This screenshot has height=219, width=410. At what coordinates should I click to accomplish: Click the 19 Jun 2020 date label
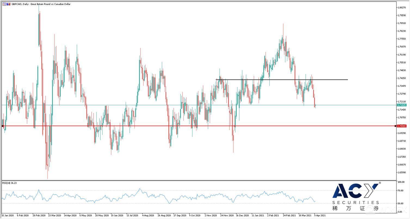click(117, 215)
